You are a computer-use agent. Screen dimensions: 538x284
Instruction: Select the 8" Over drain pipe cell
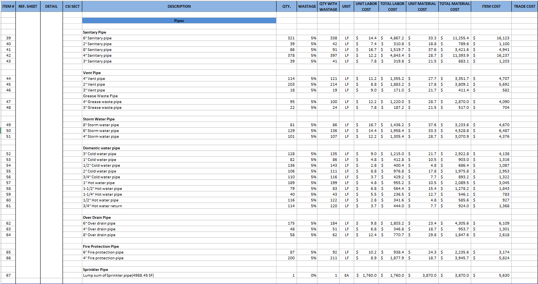click(99, 235)
